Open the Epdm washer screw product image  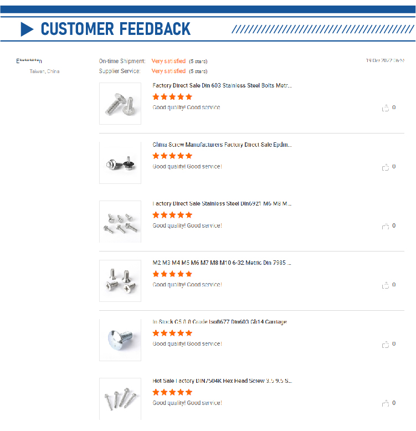click(x=120, y=163)
